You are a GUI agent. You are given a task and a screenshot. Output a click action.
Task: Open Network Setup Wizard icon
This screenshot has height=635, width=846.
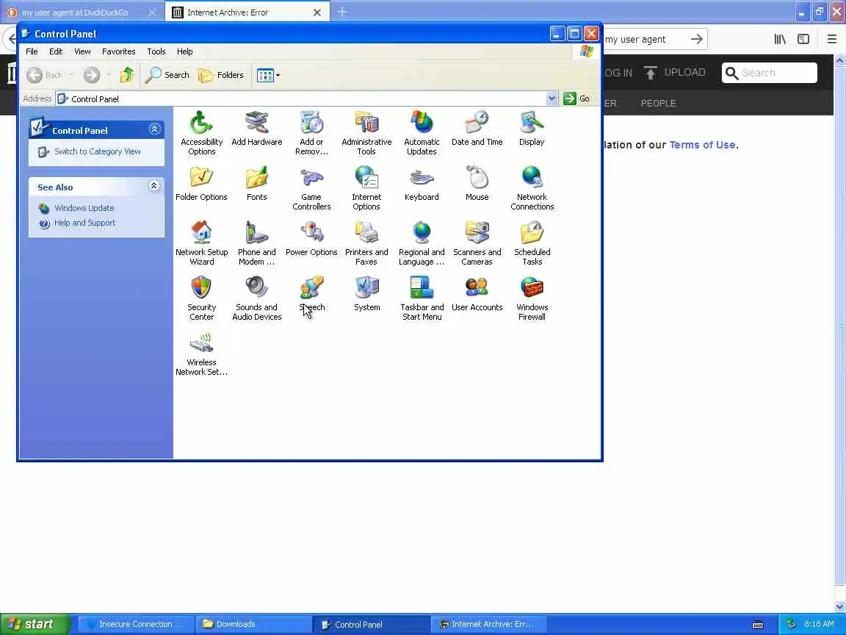point(201,243)
